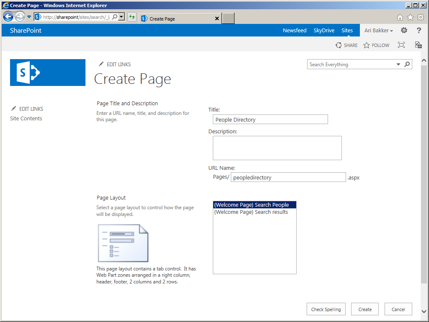Go back with the browser back arrow
The image size is (429, 322).
tap(8, 17)
